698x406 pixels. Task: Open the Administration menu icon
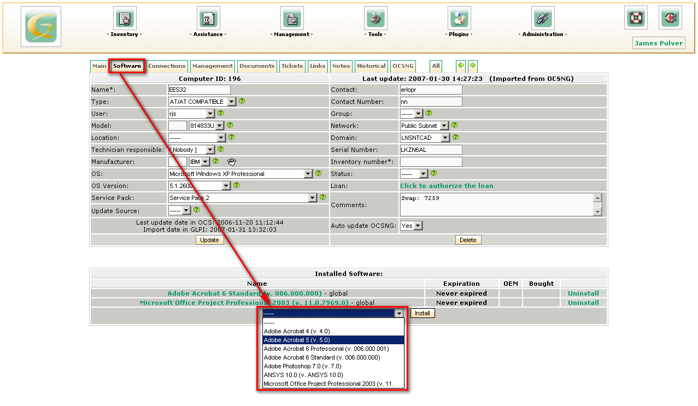click(x=543, y=18)
